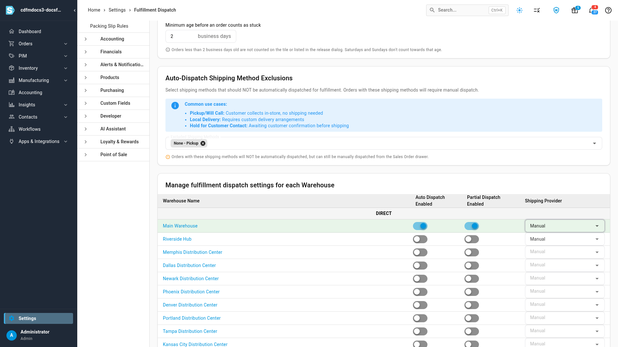Click the Apps & Integrations plug icon
Viewport: 618px width, 347px height.
pyautogui.click(x=12, y=141)
